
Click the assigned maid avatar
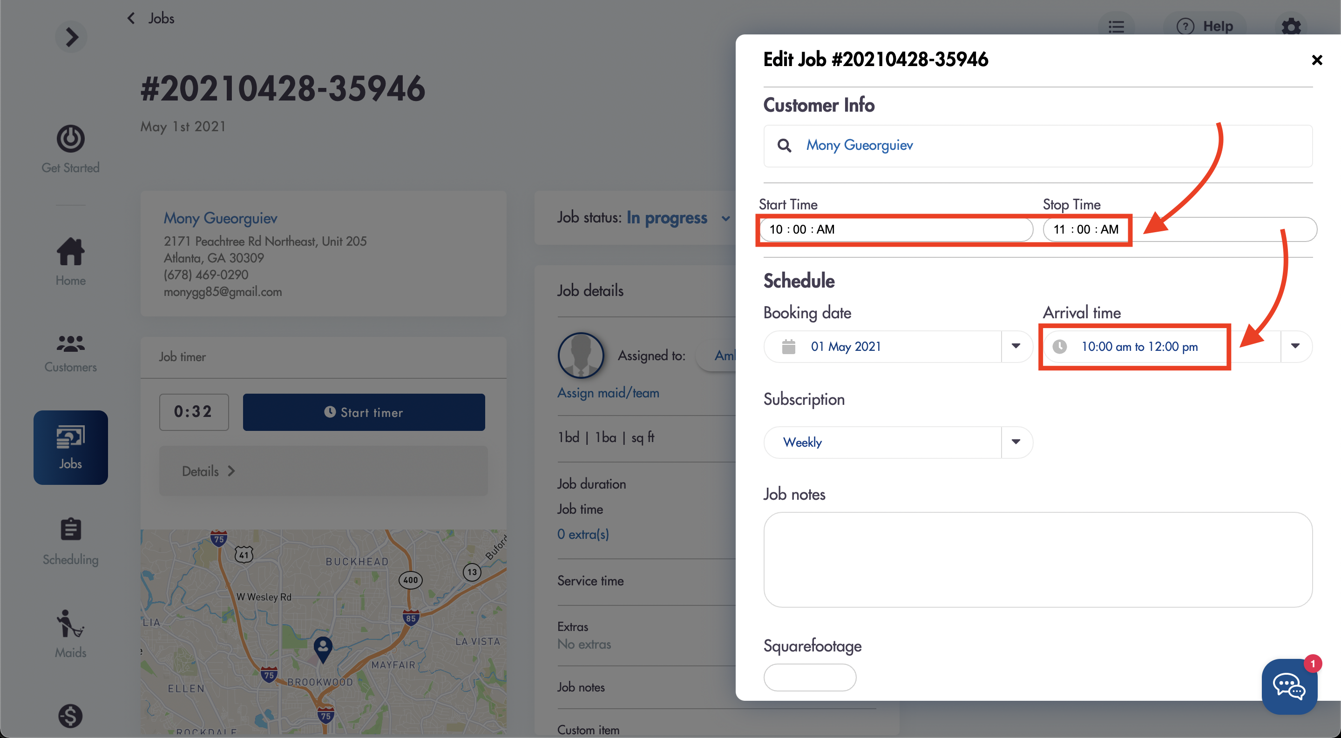(x=581, y=355)
